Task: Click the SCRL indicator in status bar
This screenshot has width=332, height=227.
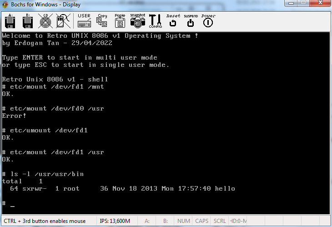Action: 220,221
